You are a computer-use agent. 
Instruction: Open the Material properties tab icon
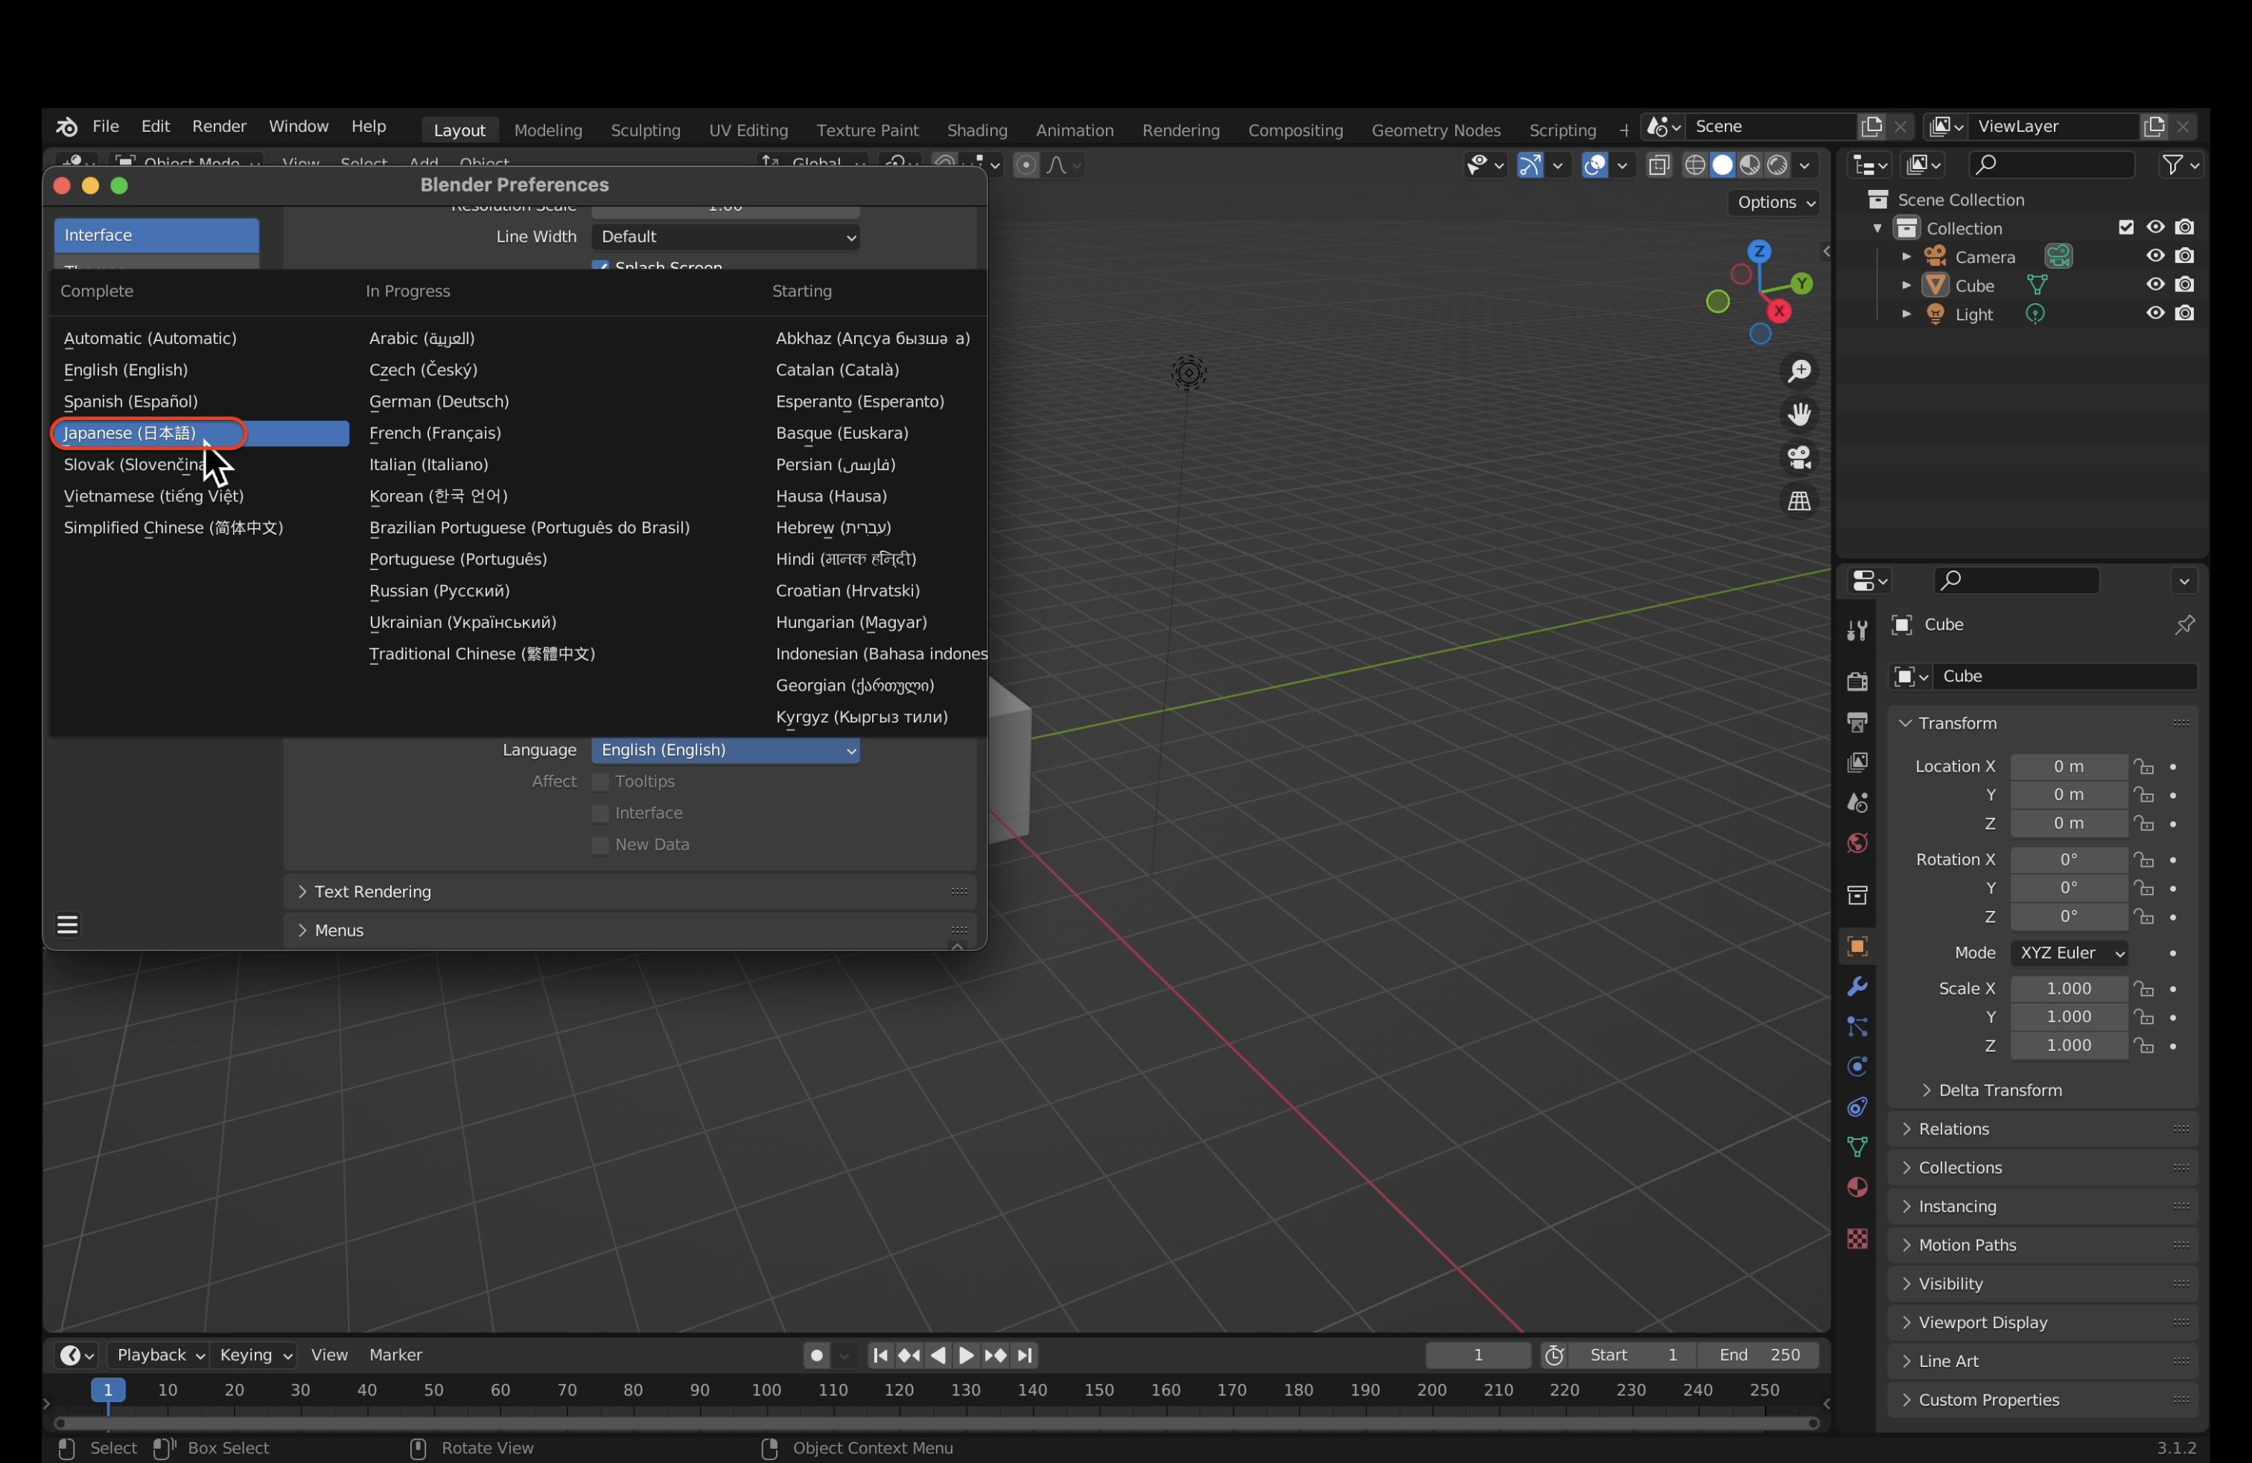pyautogui.click(x=1857, y=1187)
